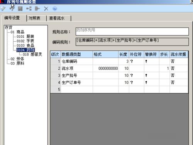The image size is (193, 145).
Task: Click the 流水项 cell in row 2
Action: (77, 68)
